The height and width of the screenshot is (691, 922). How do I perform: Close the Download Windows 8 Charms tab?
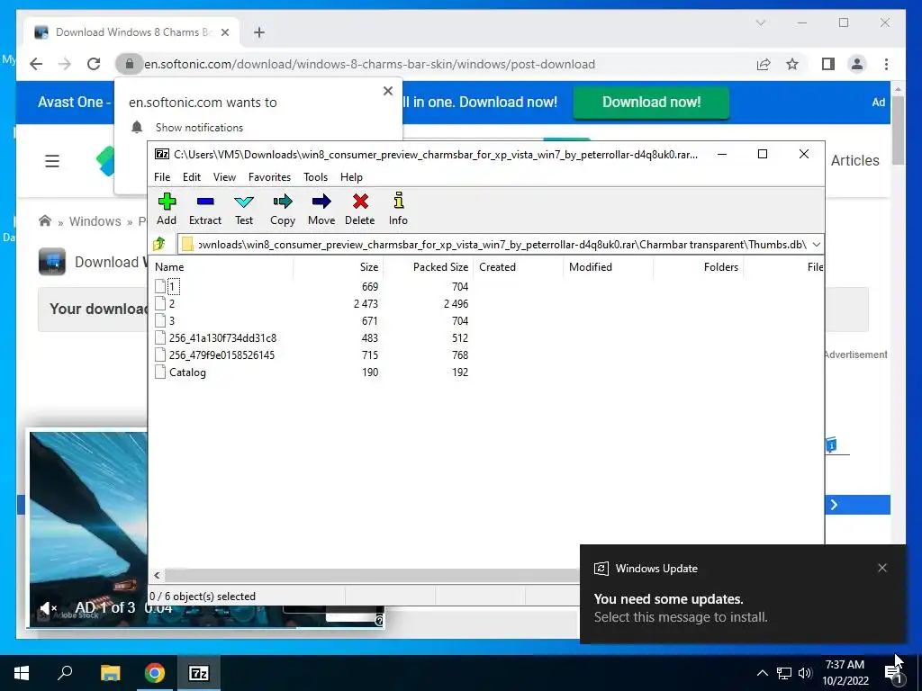tap(225, 32)
